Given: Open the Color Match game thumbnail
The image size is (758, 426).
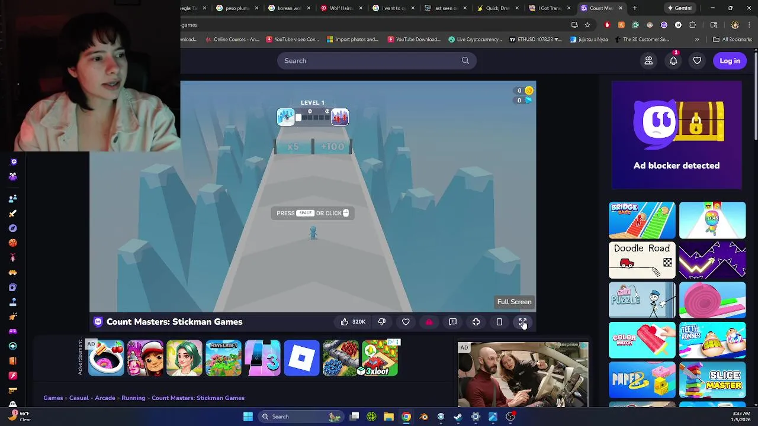Looking at the screenshot, I should click(x=642, y=340).
